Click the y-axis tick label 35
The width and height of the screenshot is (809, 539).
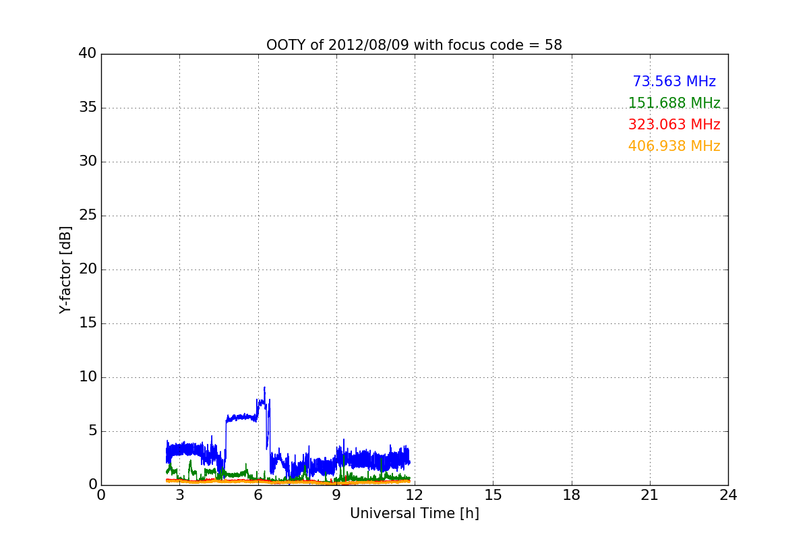pos(88,108)
